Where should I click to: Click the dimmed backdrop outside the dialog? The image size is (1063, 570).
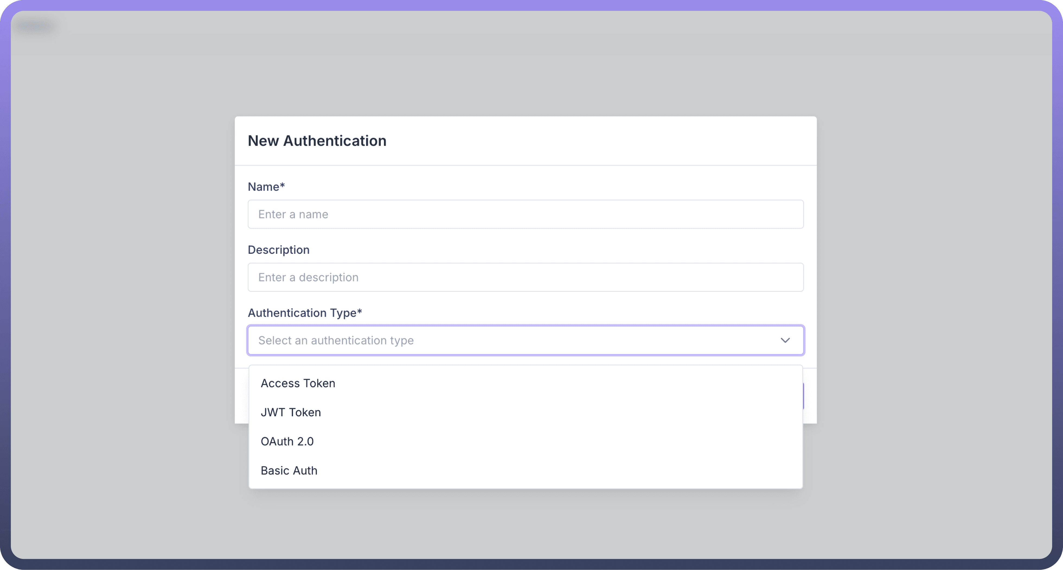[x=124, y=289]
